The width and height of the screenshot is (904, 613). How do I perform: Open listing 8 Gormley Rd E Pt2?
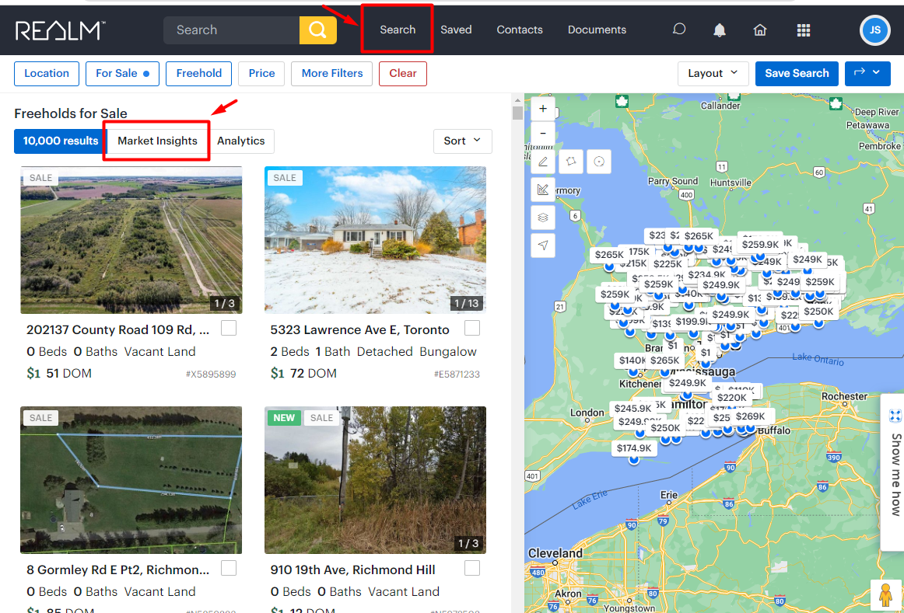coord(118,569)
